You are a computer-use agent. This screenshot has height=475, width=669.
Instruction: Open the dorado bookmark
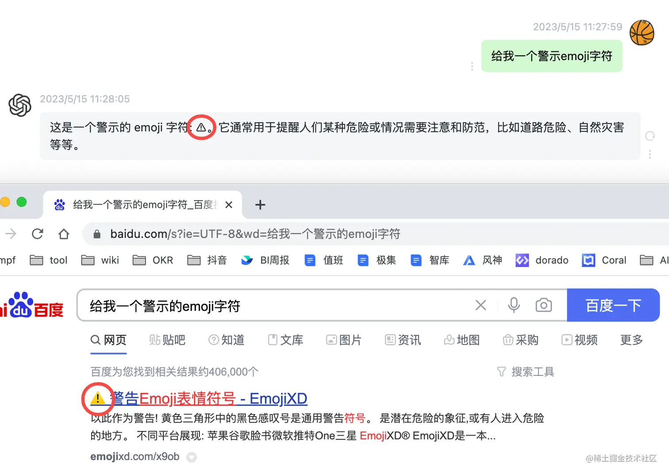tap(542, 260)
